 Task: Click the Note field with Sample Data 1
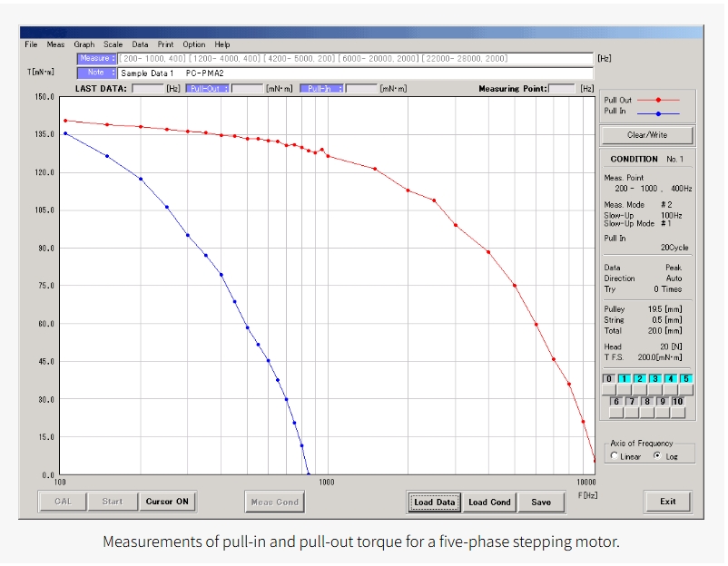[x=355, y=73]
